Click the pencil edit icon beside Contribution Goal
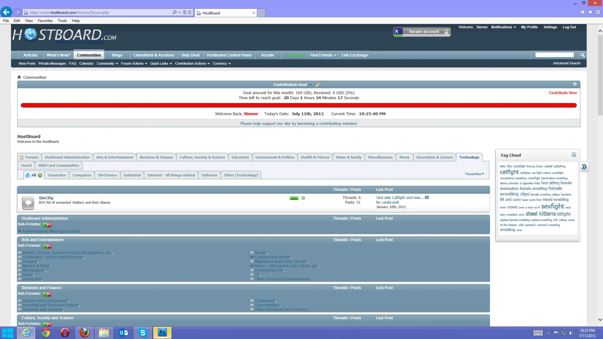 (318, 85)
